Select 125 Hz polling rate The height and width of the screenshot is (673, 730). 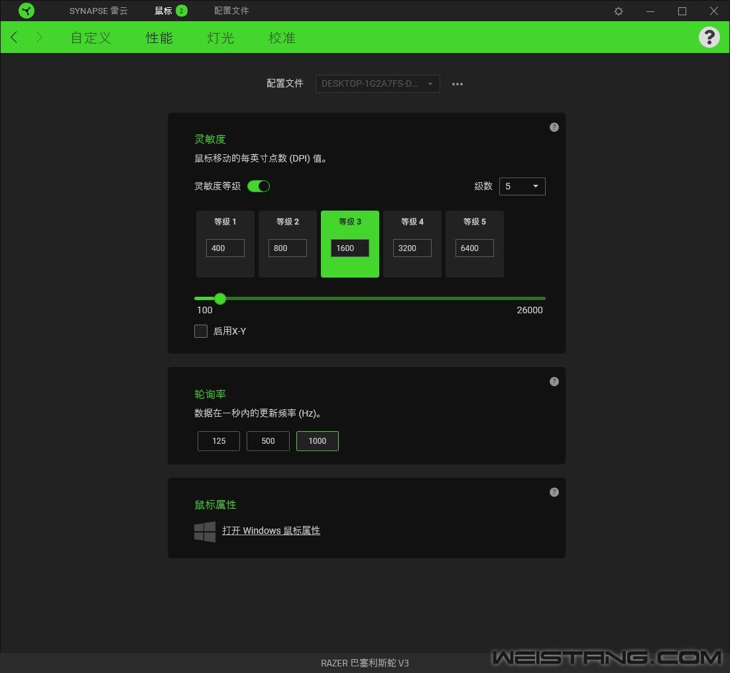pyautogui.click(x=219, y=441)
